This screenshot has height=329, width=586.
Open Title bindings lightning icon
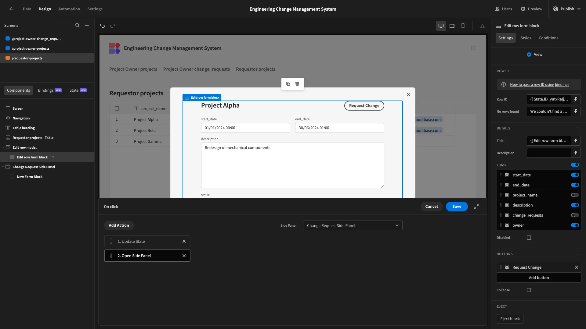[576, 141]
